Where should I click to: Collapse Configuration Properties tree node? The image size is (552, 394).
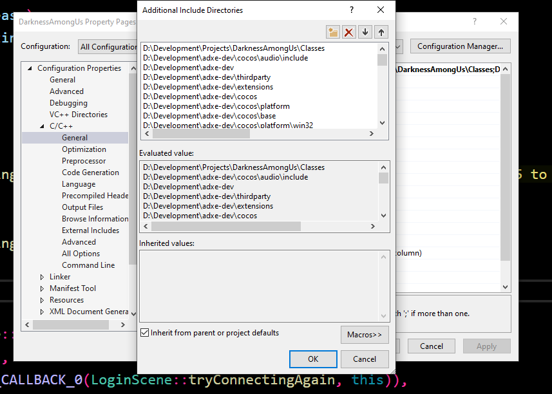pyautogui.click(x=30, y=68)
